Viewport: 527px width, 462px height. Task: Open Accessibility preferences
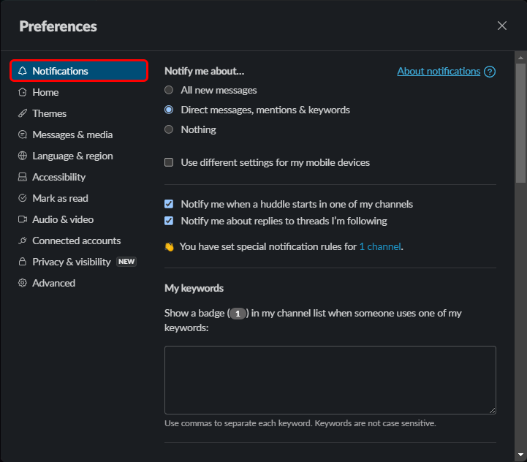point(79,177)
